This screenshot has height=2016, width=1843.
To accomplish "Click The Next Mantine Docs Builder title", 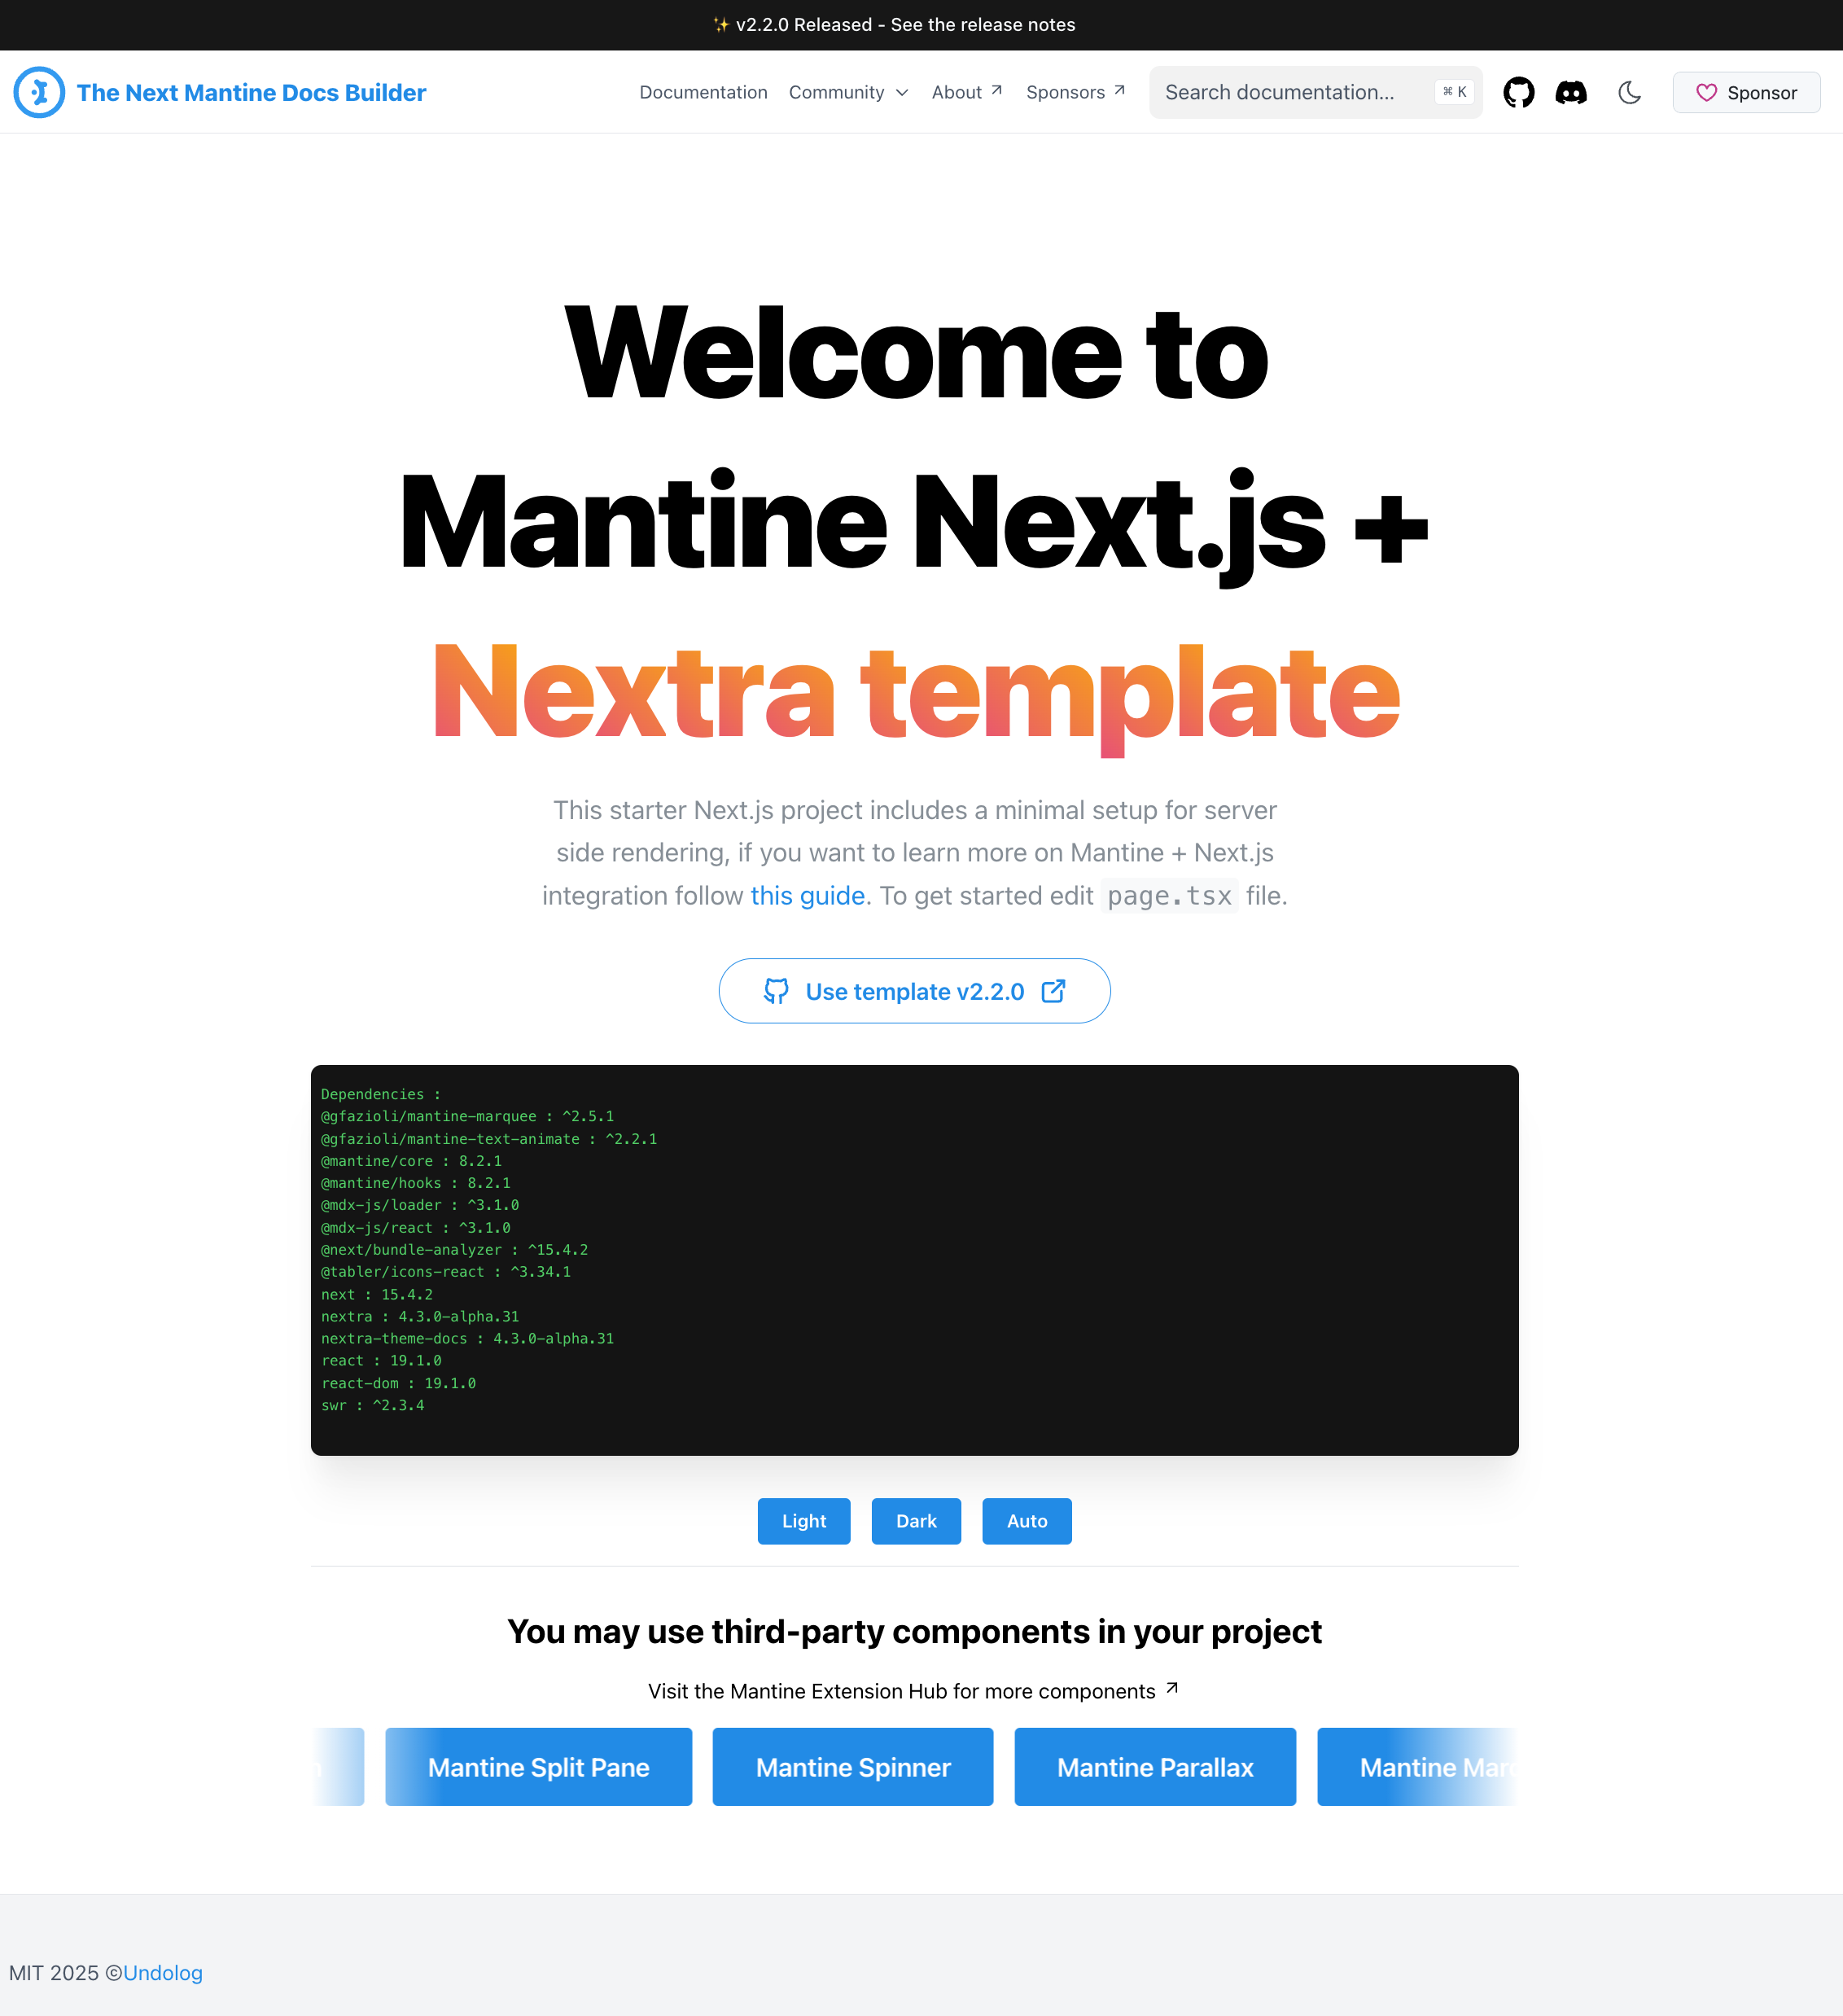I will pos(251,93).
